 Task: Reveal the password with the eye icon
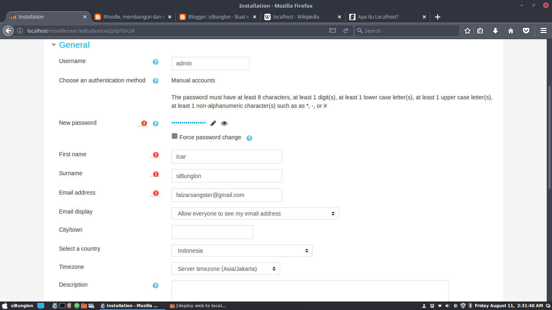[x=224, y=123]
